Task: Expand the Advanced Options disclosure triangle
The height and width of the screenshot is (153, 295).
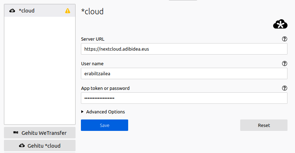Action: coord(83,112)
